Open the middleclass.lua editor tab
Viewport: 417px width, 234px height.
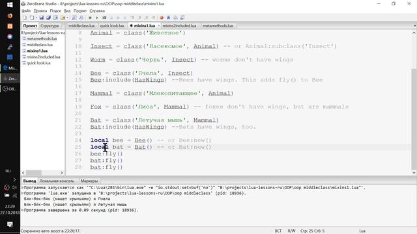click(x=81, y=26)
